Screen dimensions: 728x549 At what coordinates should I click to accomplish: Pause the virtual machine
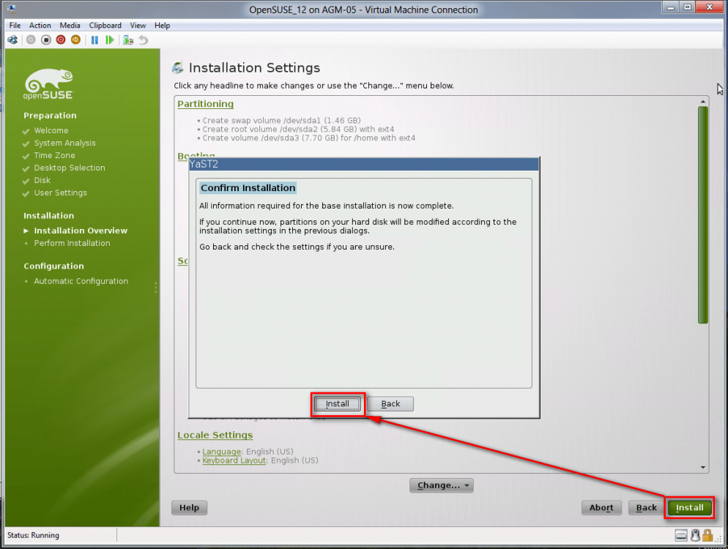click(94, 40)
